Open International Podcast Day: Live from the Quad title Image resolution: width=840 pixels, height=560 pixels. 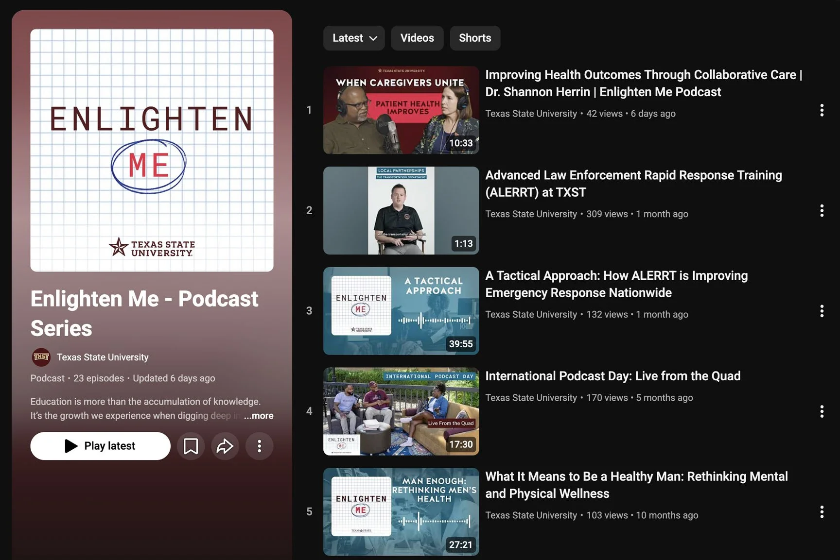612,376
